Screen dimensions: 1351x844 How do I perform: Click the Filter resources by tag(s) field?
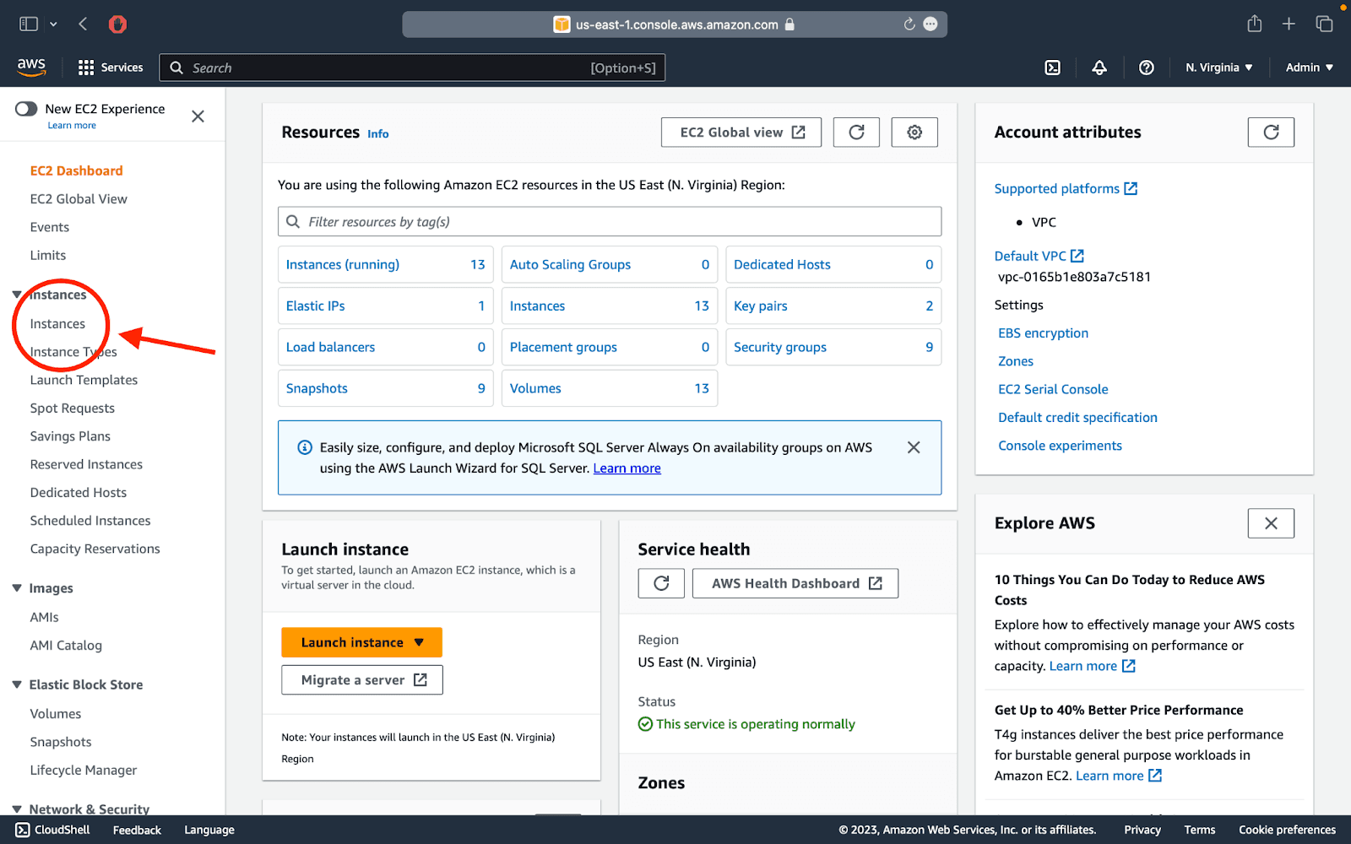[x=610, y=222]
